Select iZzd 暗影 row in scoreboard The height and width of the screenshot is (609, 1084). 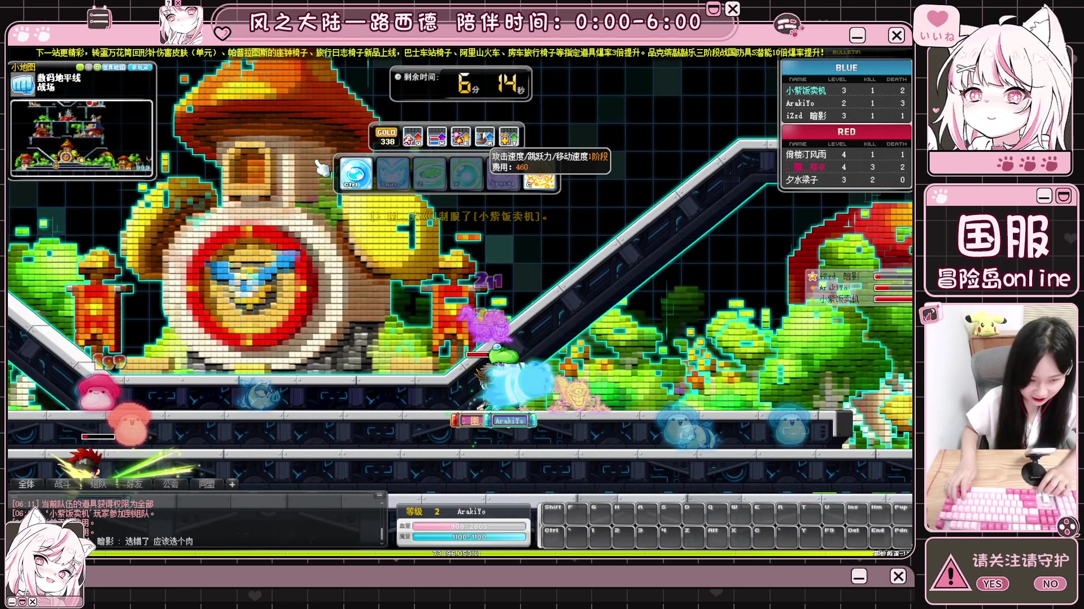[x=846, y=116]
